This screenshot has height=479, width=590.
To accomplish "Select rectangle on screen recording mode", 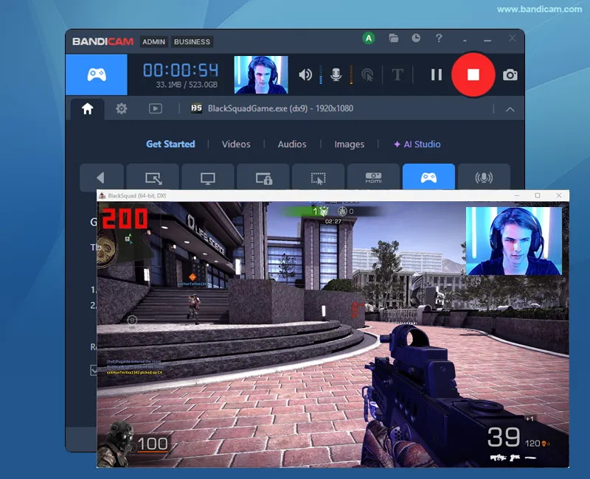I will [x=153, y=177].
